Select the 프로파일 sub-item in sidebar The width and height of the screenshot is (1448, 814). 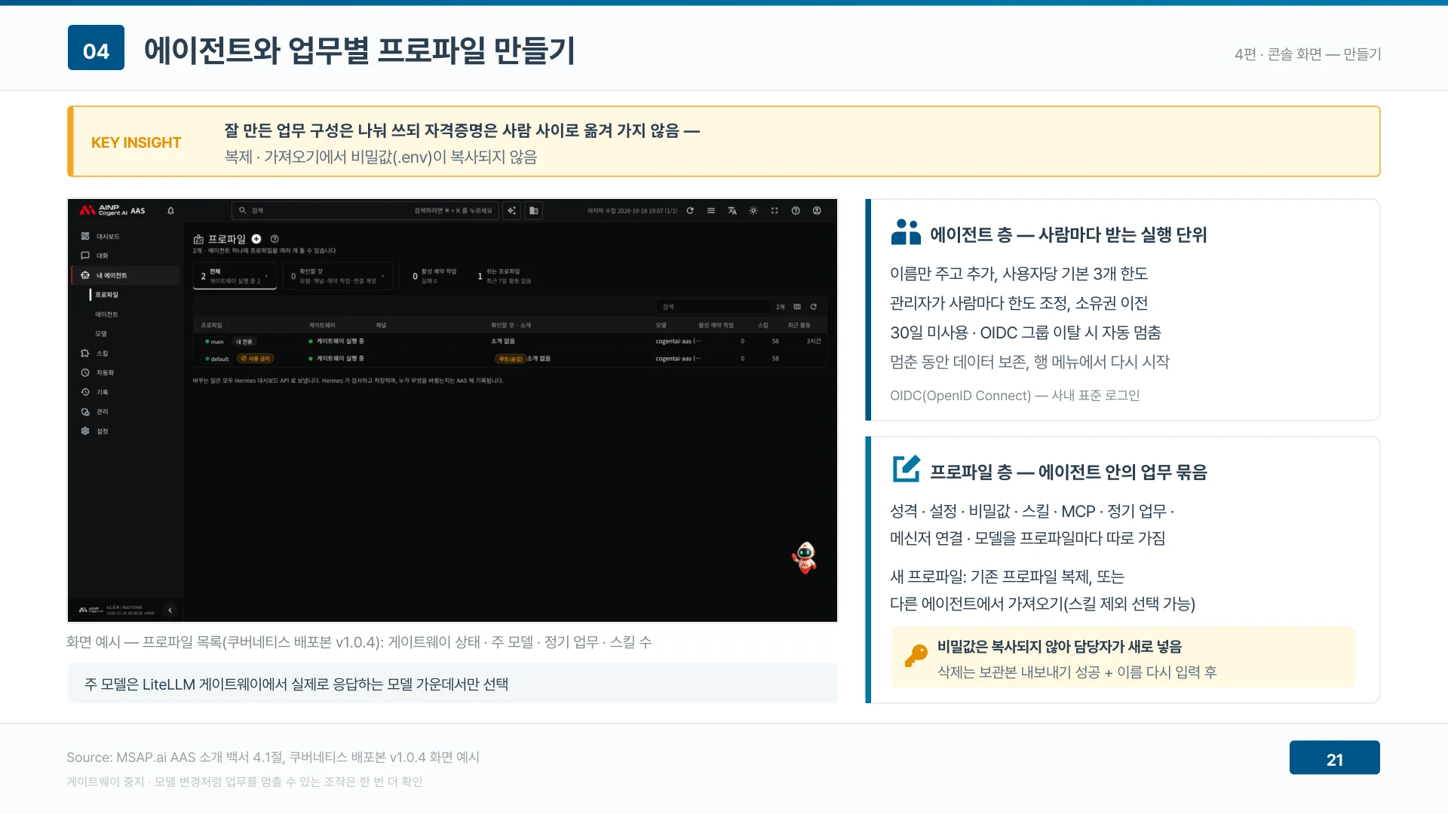click(106, 295)
